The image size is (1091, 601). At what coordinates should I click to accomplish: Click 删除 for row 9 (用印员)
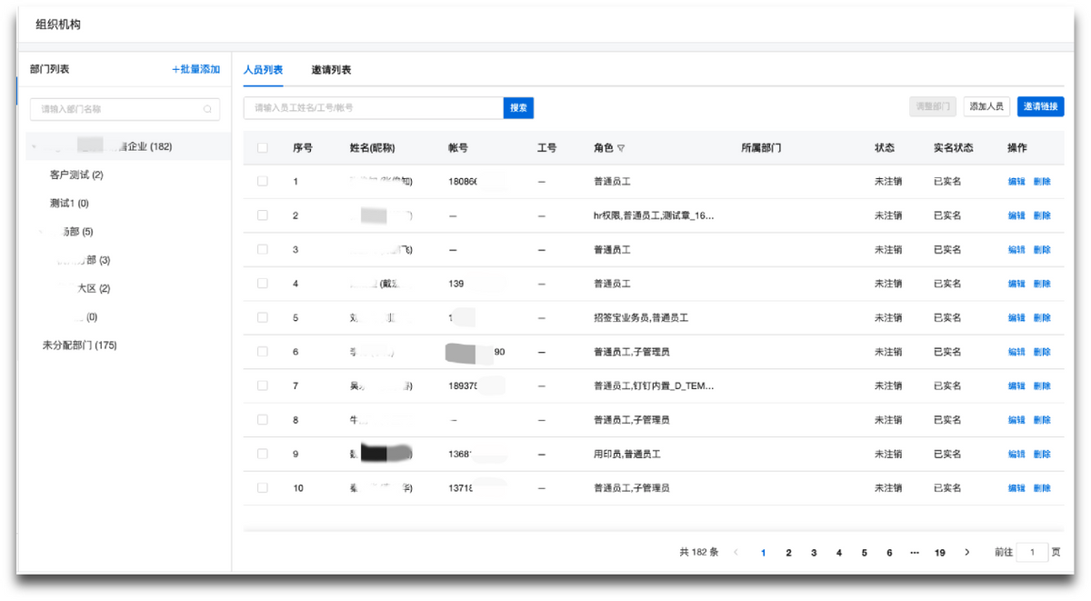tap(1042, 454)
